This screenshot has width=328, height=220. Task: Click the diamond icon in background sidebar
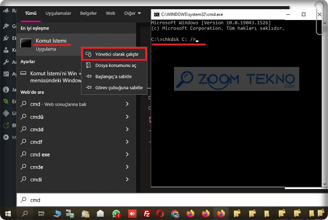[x=6, y=113]
